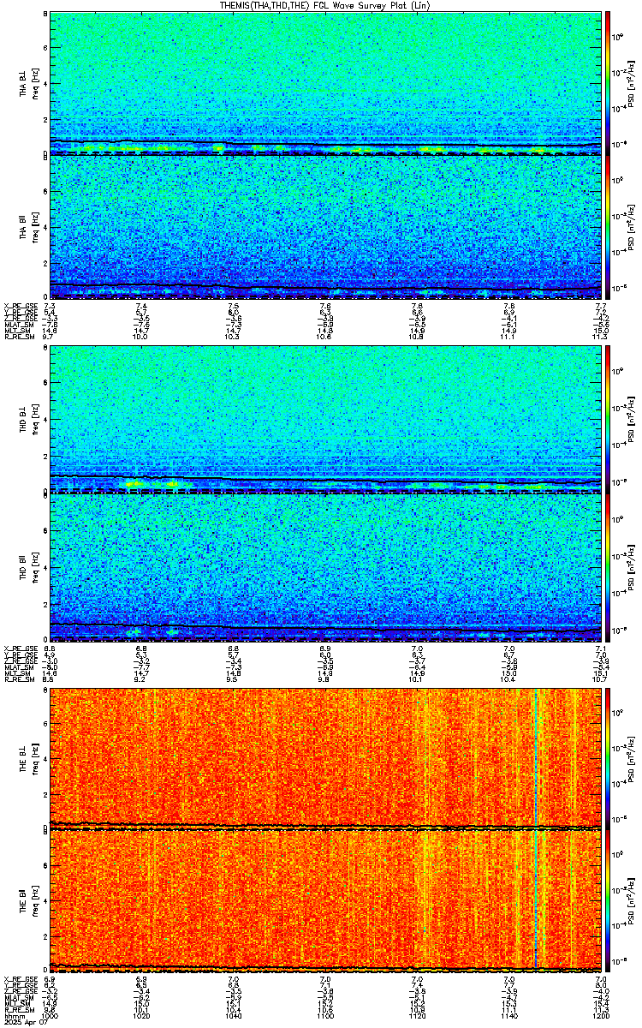Click the PSD color bar beside THD B-parallel
Viewport: 642px width, 1028px height.
[607, 565]
